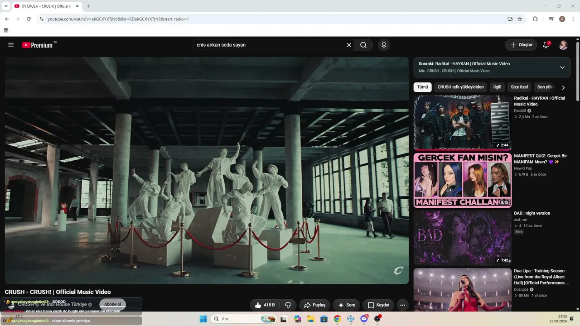Open the Chrome extensions puzzle icon
This screenshot has width=580, height=326.
coord(535,19)
